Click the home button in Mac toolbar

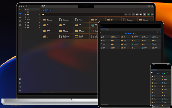tap(126, 15)
